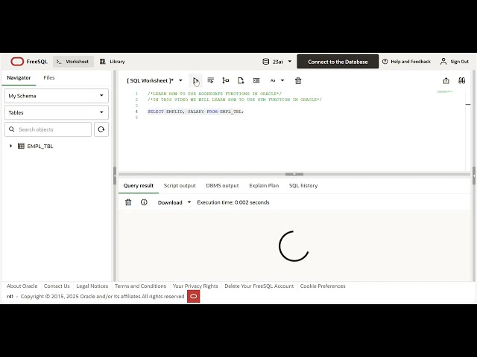This screenshot has height=357, width=477.
Task: Click the Aa text case icon
Action: [273, 80]
